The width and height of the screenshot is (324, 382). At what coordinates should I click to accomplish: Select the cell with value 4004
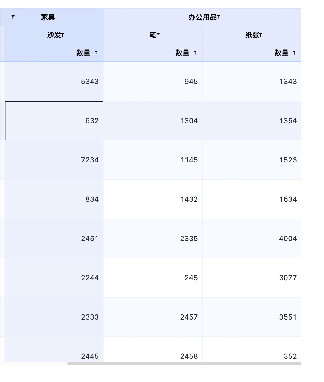click(252, 239)
